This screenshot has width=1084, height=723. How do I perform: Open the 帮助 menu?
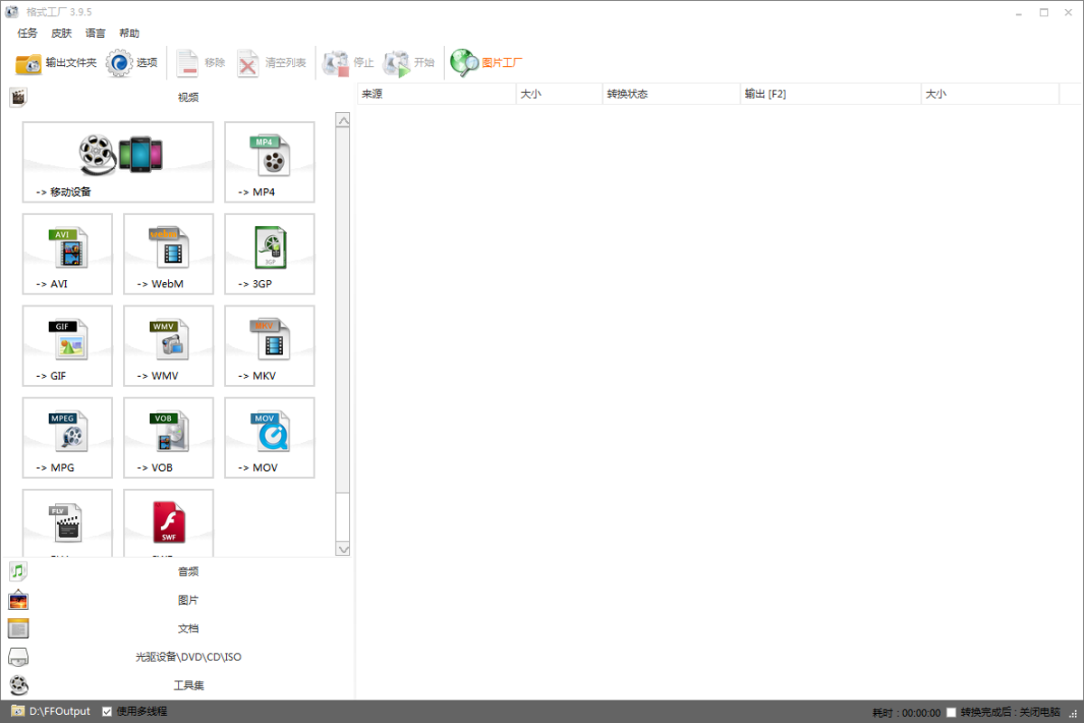click(x=129, y=33)
